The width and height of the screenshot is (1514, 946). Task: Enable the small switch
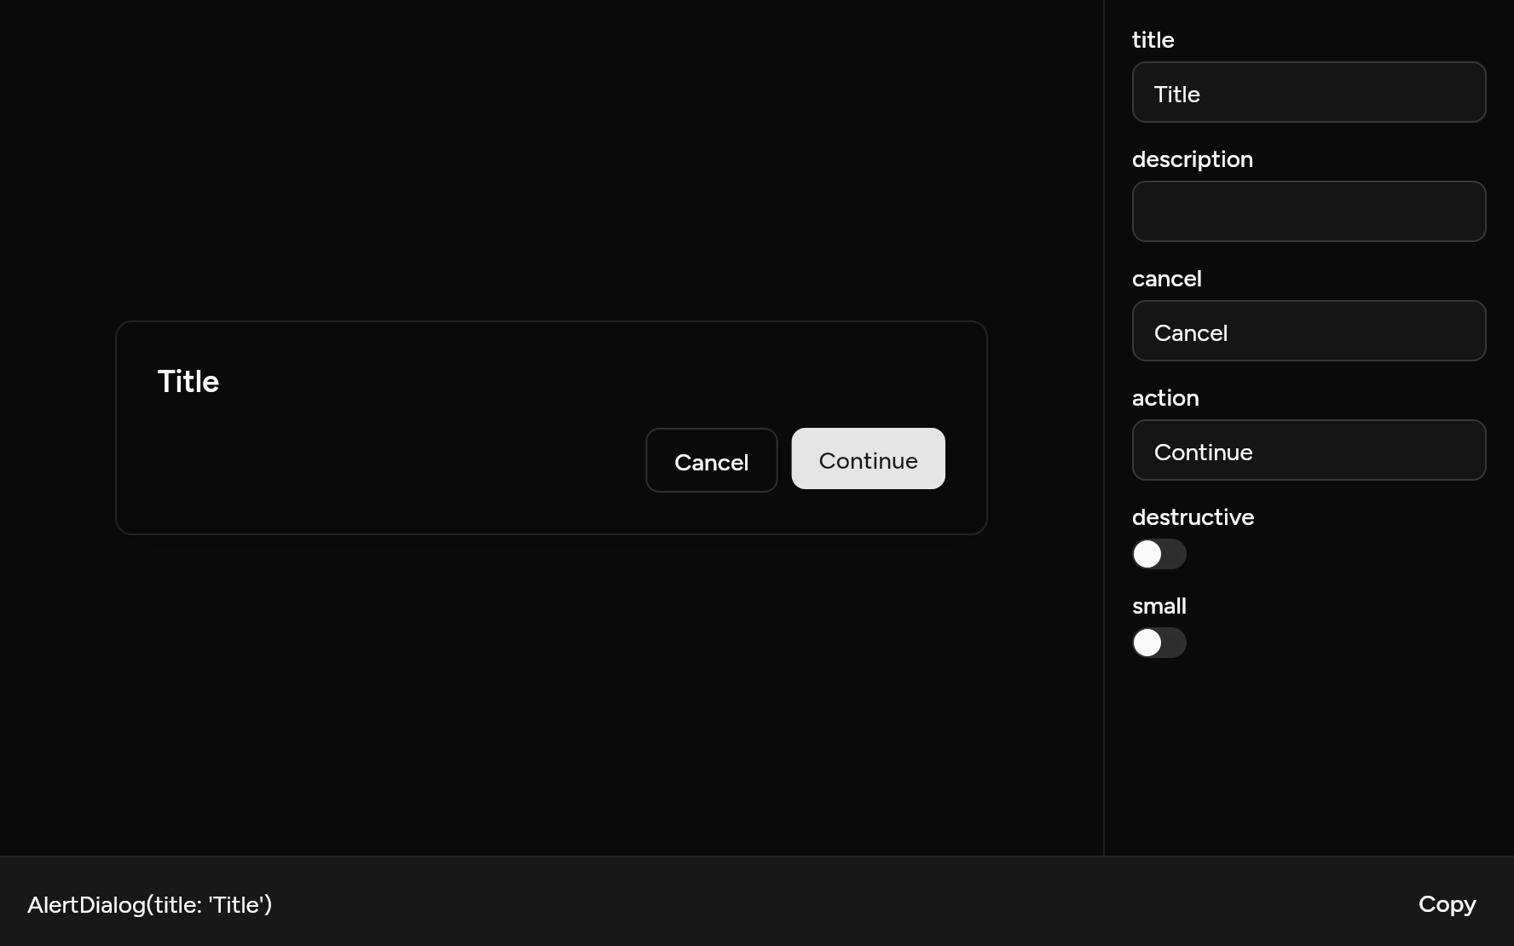1159,643
